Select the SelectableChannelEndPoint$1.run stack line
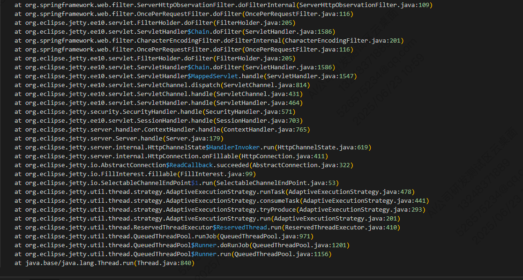This screenshot has height=280, width=523. [177, 183]
